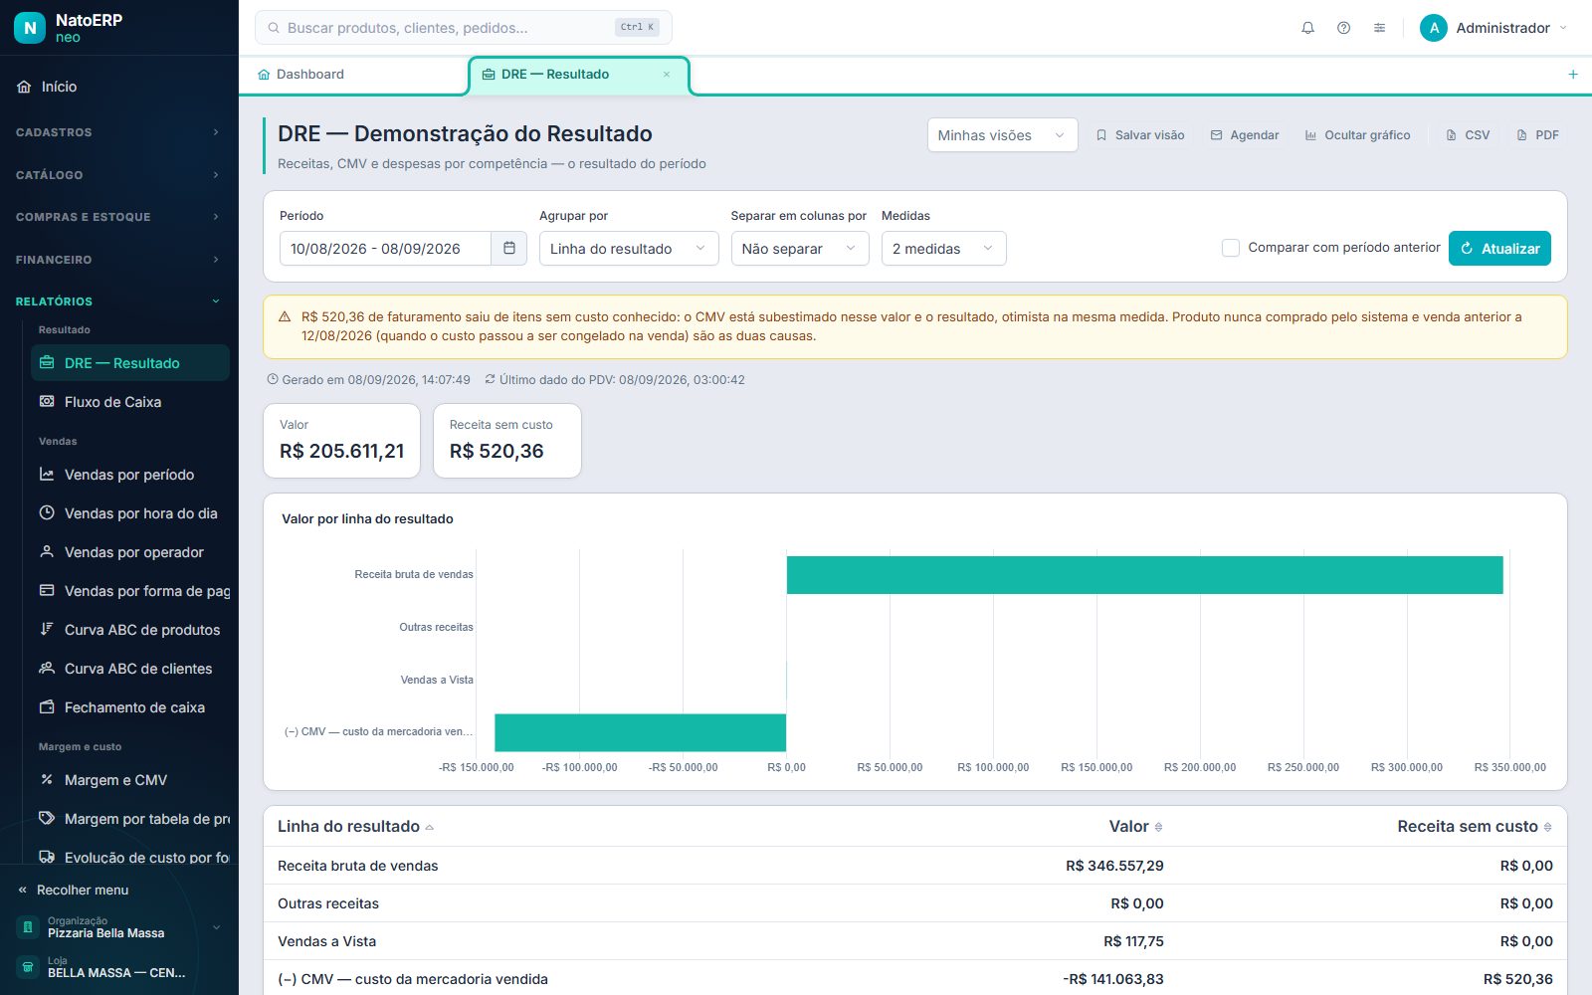Export report as PDF

pyautogui.click(x=1537, y=135)
